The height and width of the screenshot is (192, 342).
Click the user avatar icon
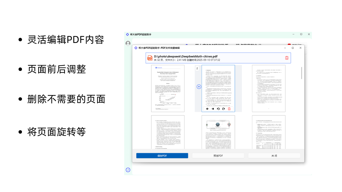coord(128,43)
